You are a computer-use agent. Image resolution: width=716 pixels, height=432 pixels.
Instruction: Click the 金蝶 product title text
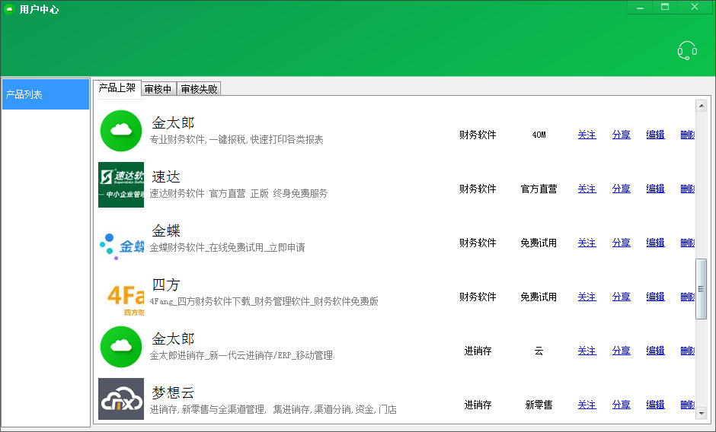pyautogui.click(x=166, y=230)
